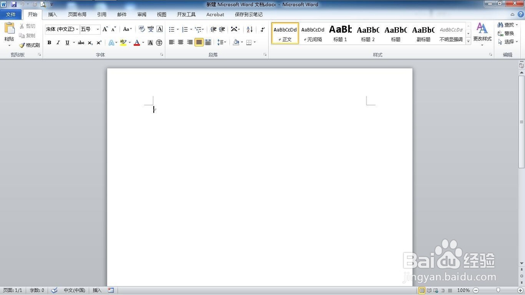Shrink font size with the smaller A icon
The height and width of the screenshot is (295, 525).
[x=113, y=29]
